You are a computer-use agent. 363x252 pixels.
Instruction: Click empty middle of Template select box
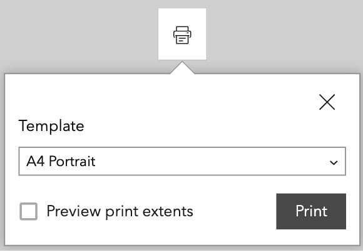coord(208,161)
